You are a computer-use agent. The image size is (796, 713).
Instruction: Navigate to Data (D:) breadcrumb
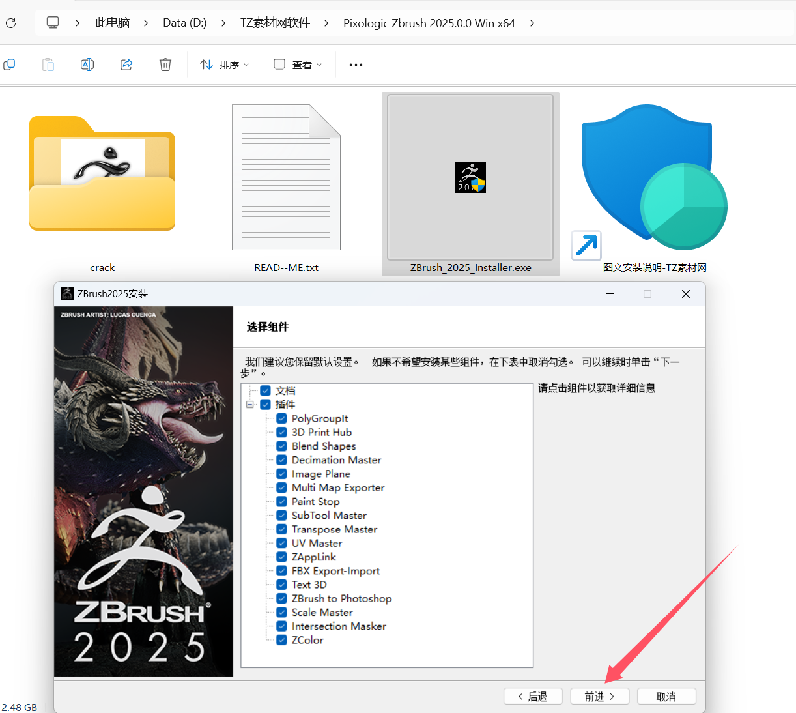pos(184,23)
